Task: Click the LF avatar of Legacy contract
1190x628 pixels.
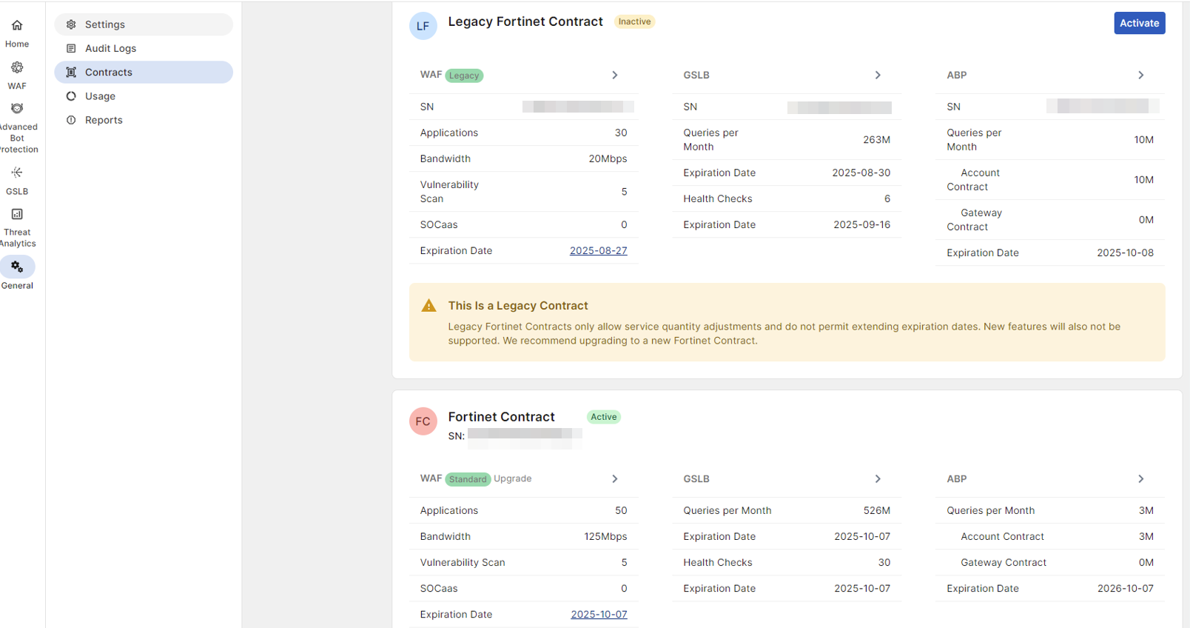Action: pos(423,26)
